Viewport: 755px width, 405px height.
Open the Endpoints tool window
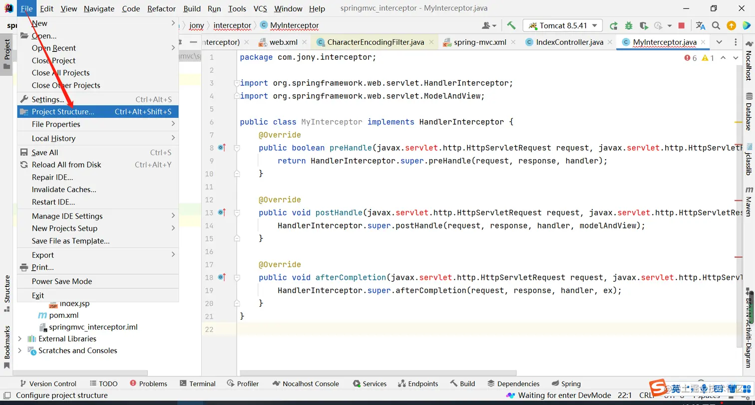point(418,384)
